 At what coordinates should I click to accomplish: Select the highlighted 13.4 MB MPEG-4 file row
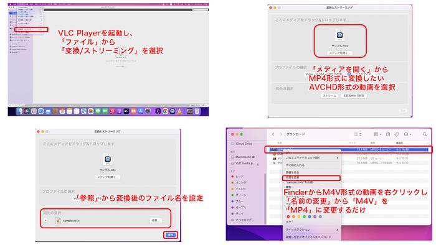348,150
